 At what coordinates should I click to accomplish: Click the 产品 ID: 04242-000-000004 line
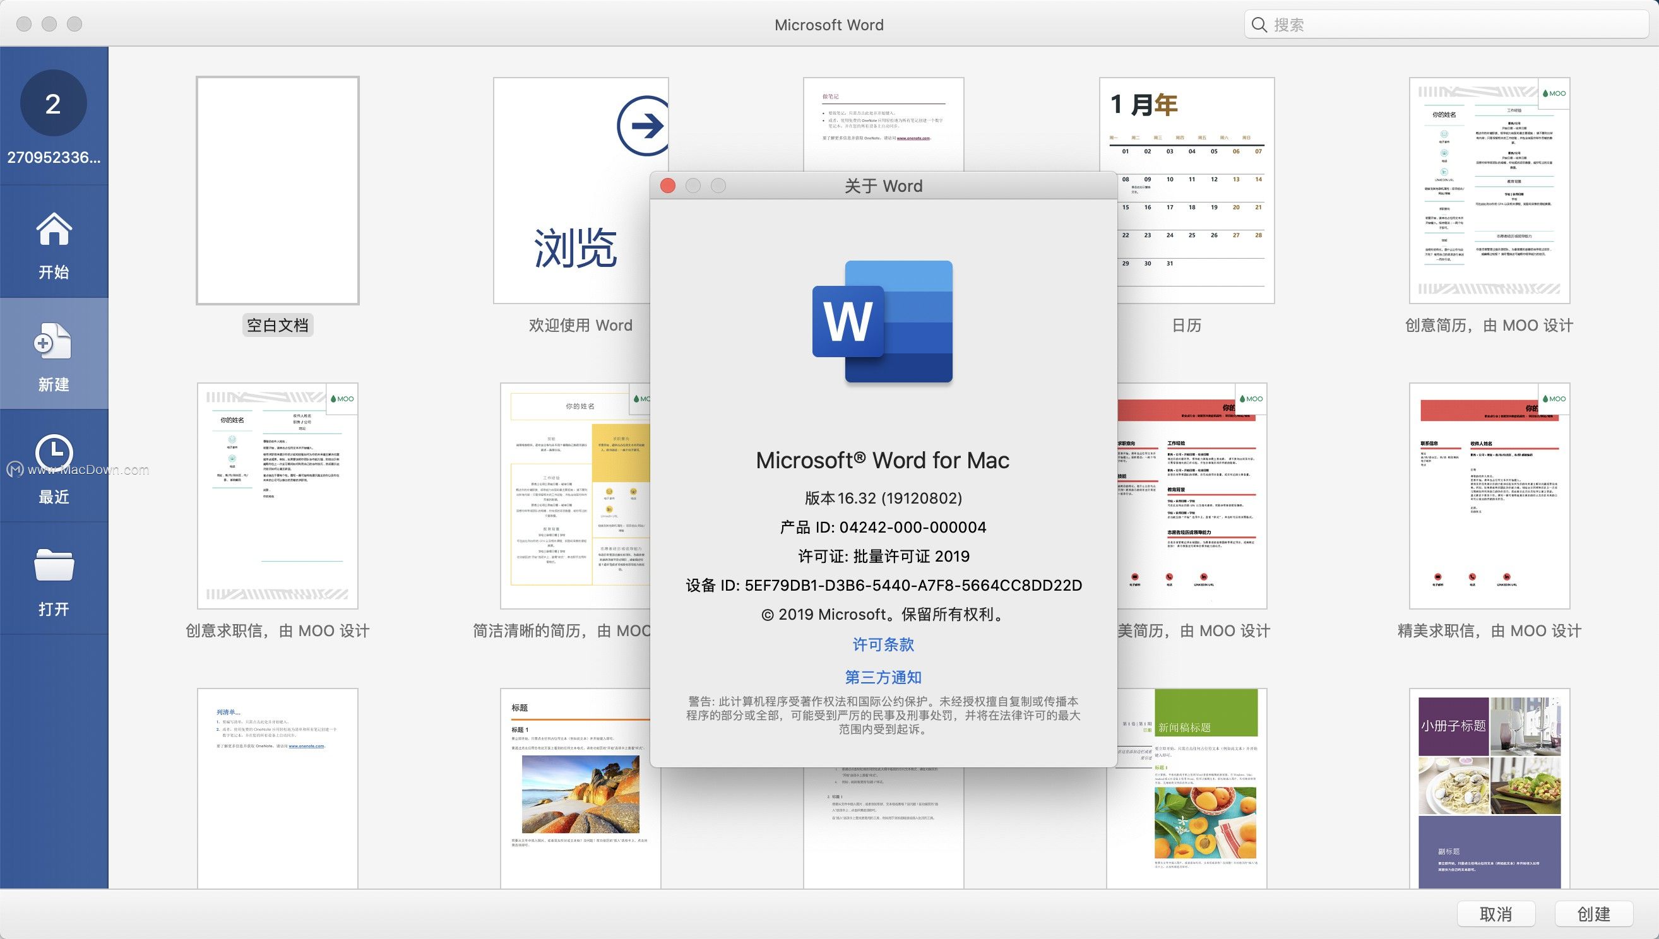pyautogui.click(x=883, y=527)
